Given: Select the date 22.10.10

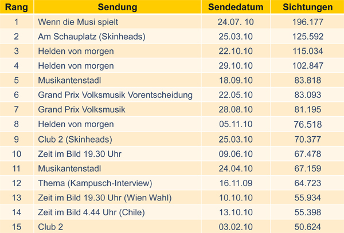Looking at the screenshot, I should point(236,52).
